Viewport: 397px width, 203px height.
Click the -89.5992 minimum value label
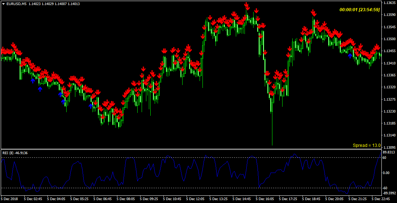click(x=389, y=193)
